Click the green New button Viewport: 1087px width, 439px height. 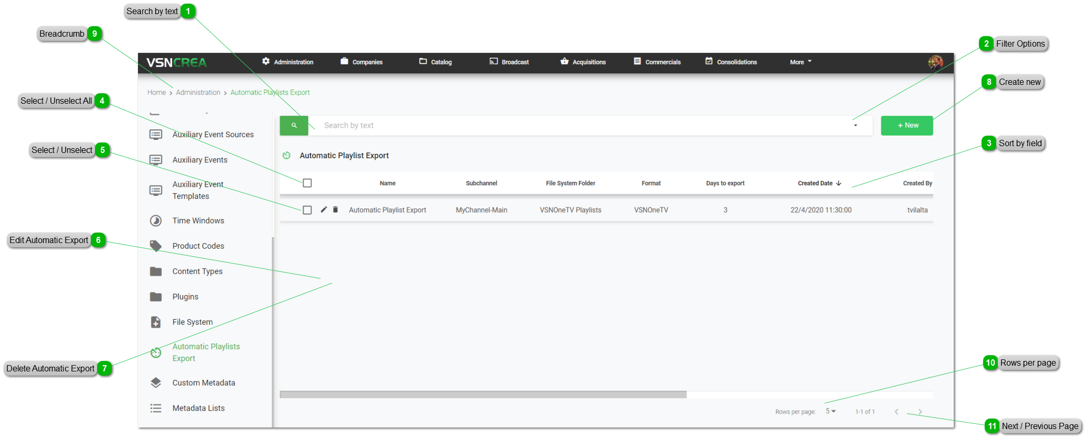(x=907, y=126)
